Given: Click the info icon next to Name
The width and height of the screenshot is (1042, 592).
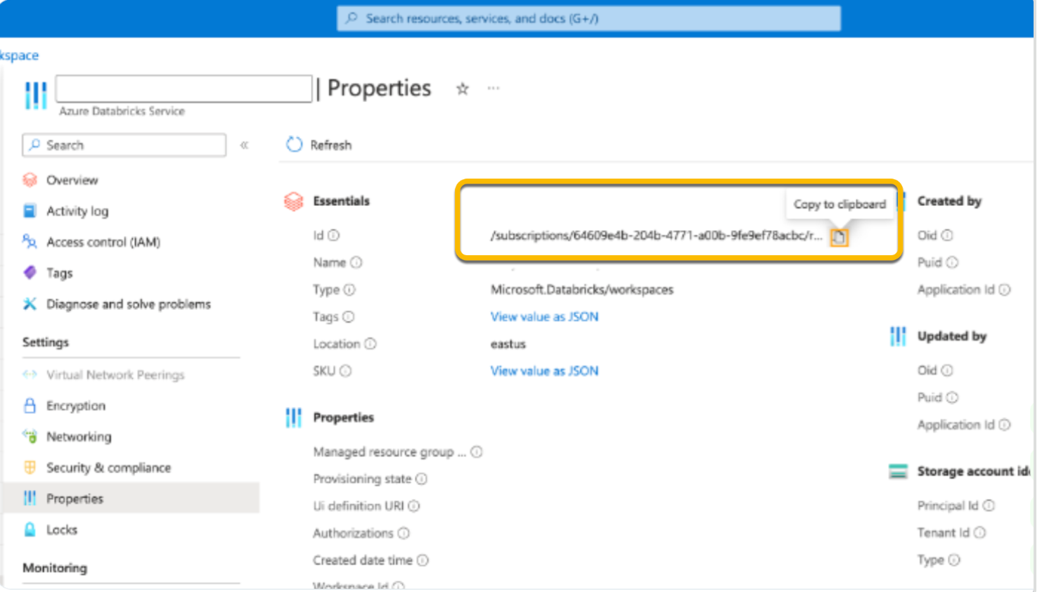Looking at the screenshot, I should point(356,262).
